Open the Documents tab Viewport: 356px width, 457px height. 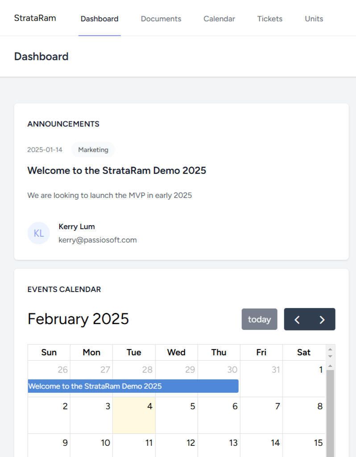coord(161,19)
